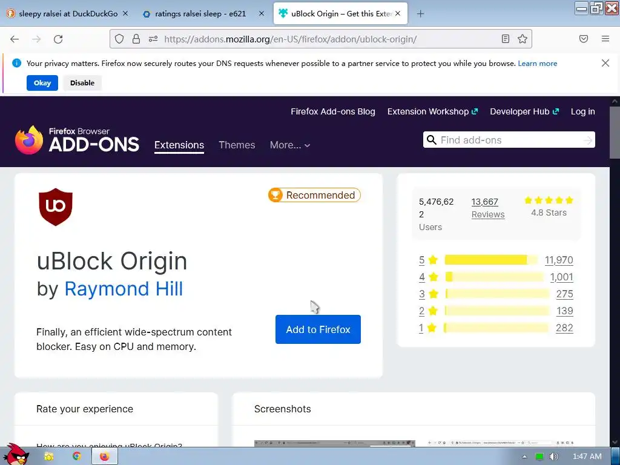Open the 282 one-star reviews count
The height and width of the screenshot is (465, 620).
pos(564,328)
